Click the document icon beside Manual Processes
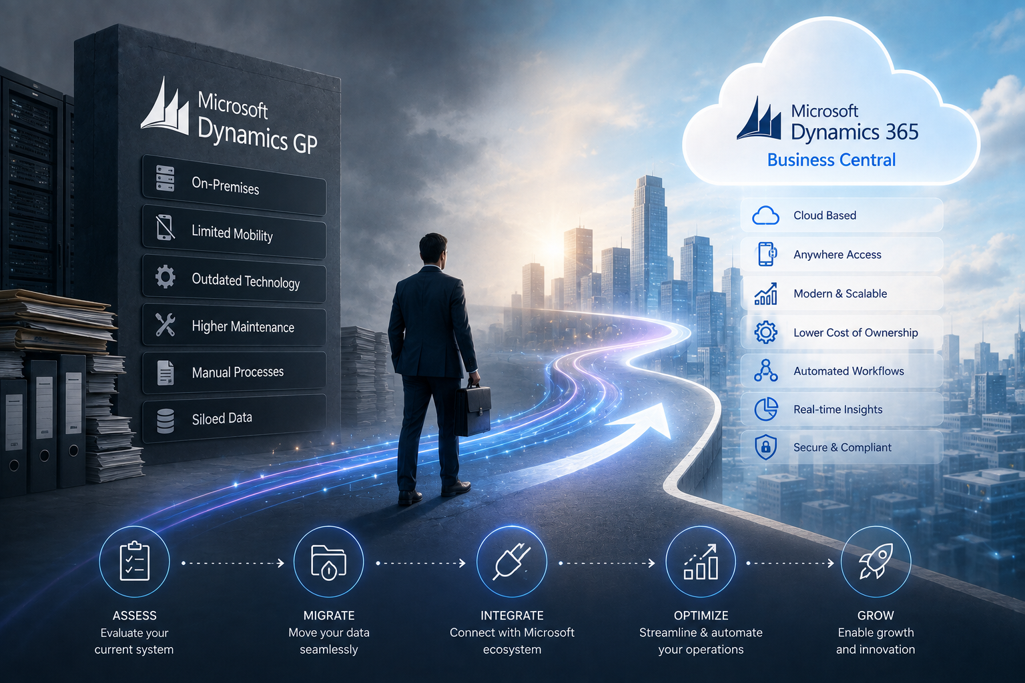Viewport: 1025px width, 683px height. (x=165, y=372)
